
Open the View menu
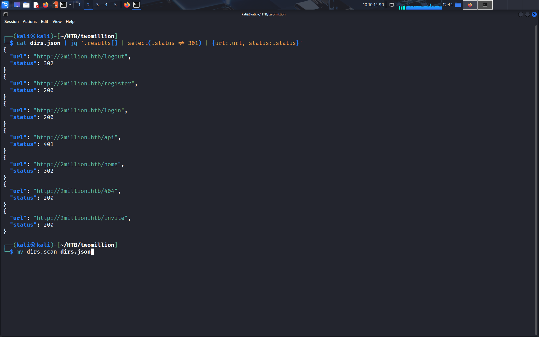point(57,22)
